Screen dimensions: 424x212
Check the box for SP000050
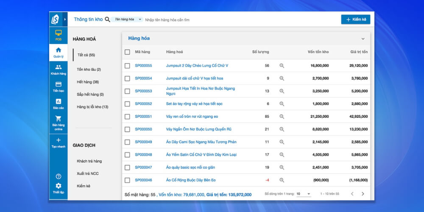tap(127, 129)
